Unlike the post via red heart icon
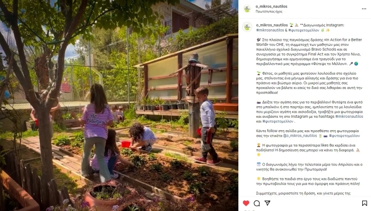 pos(246,203)
